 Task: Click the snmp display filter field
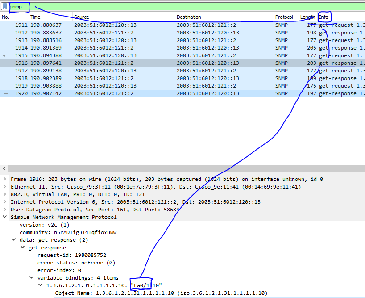click(186, 7)
